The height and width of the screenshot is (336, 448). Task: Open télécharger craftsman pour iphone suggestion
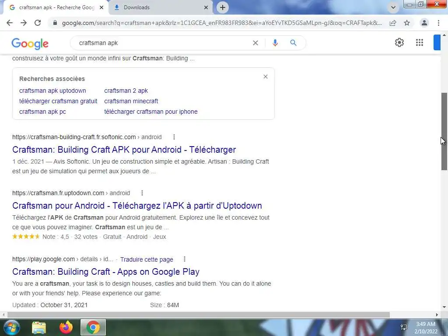pyautogui.click(x=151, y=112)
